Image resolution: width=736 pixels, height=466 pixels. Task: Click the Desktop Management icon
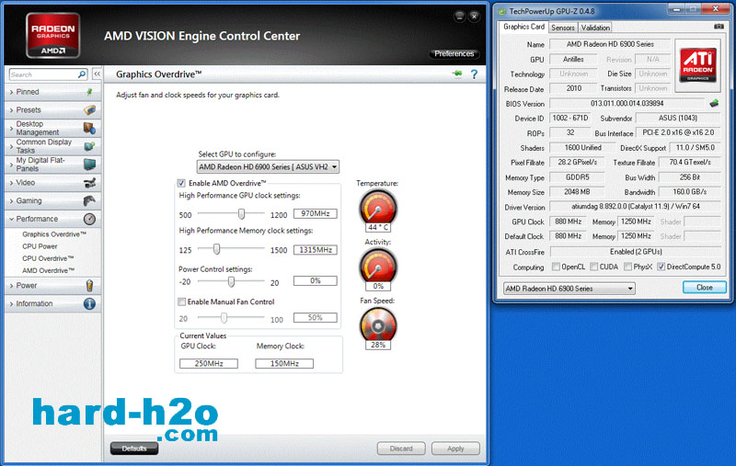tap(89, 128)
